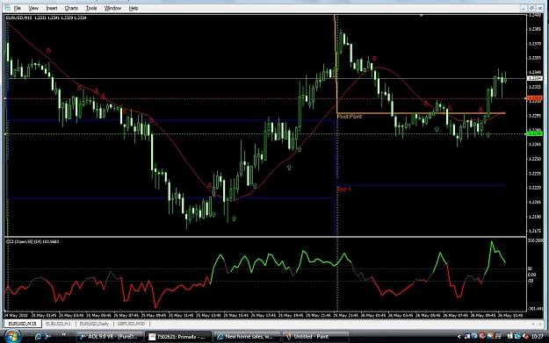Click the chart tabs scroll-left arrow

point(533,324)
